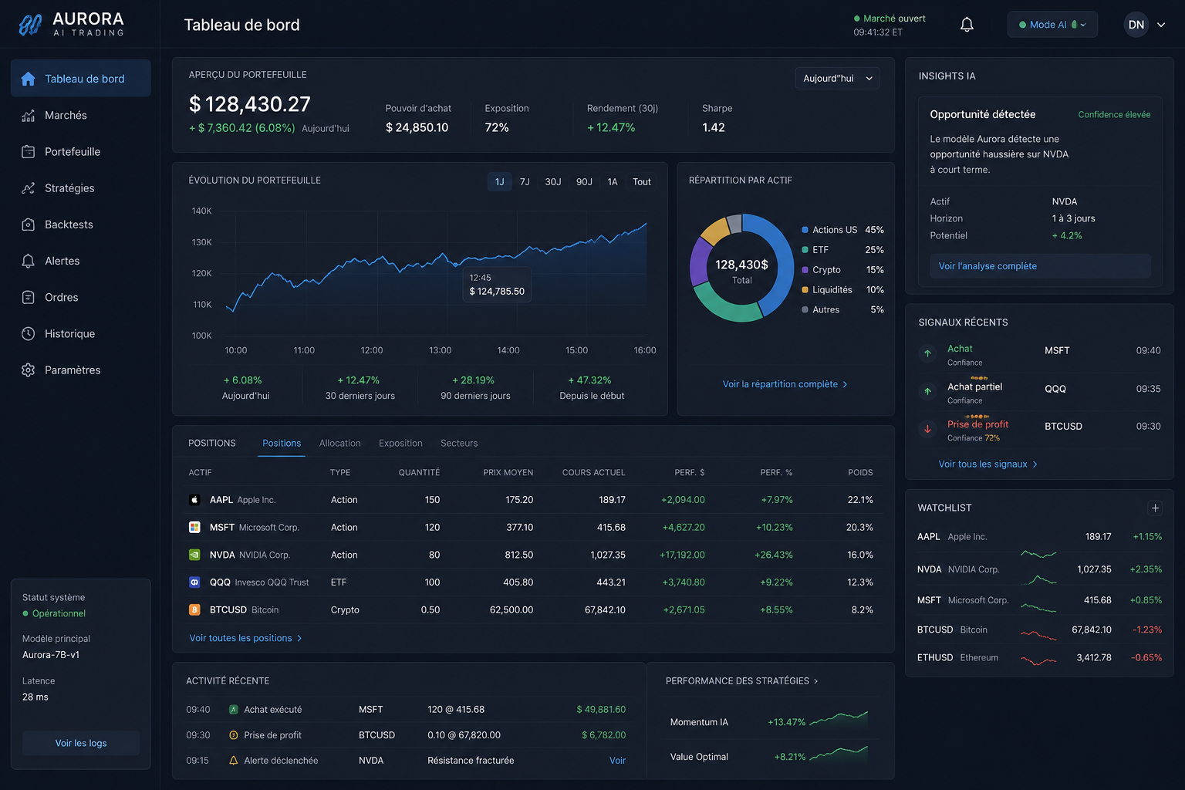1185x790 pixels.
Task: Open the Secteurs tab in Positions
Action: pyautogui.click(x=459, y=444)
